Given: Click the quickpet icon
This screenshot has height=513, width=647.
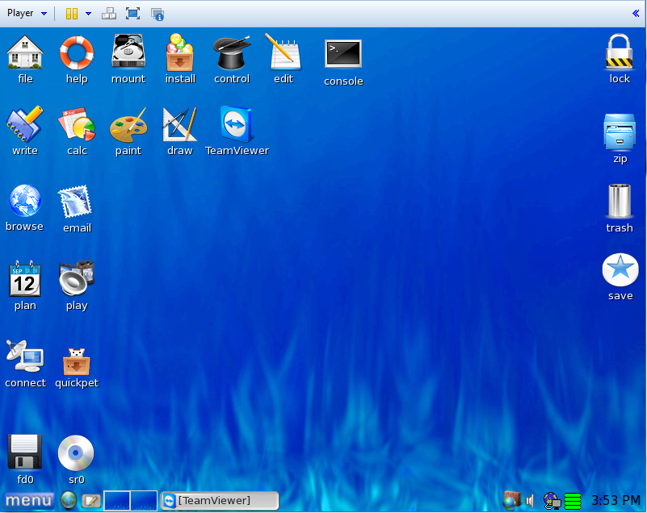Looking at the screenshot, I should pos(77,360).
